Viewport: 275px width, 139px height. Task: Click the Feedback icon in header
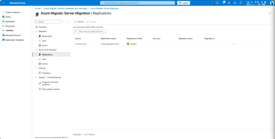coord(240,3)
